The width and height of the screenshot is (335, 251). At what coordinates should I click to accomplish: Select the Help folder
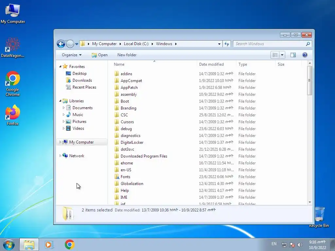(125, 191)
